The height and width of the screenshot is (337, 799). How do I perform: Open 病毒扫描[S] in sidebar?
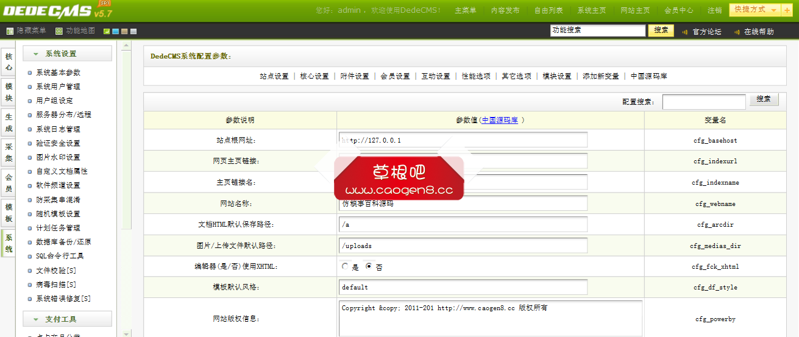coord(56,285)
